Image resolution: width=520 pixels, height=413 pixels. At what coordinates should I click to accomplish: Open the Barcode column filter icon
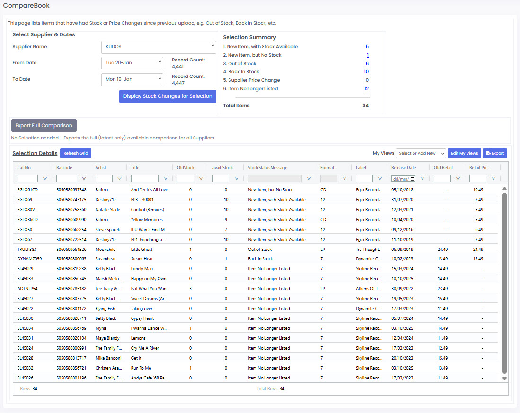(x=84, y=179)
